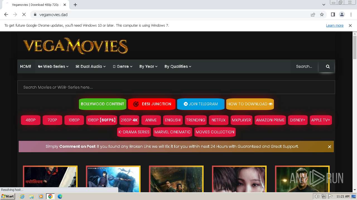Open the DISNEY+ category

point(298,120)
